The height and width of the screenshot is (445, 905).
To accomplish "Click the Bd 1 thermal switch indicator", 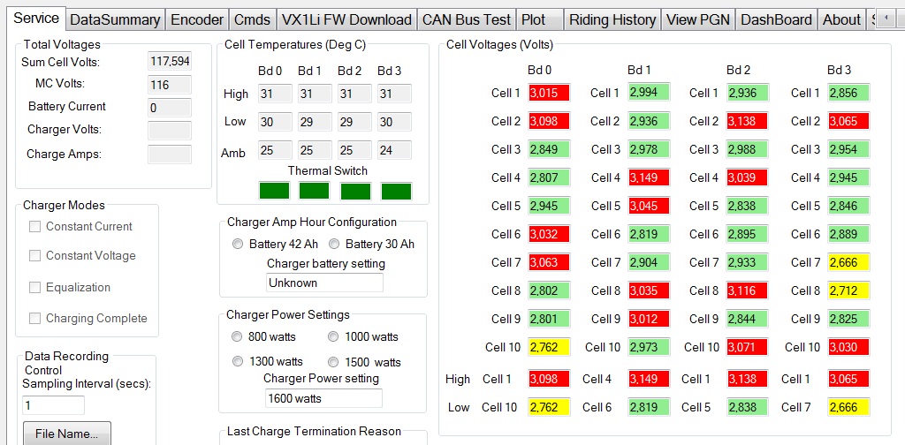I will click(x=315, y=191).
